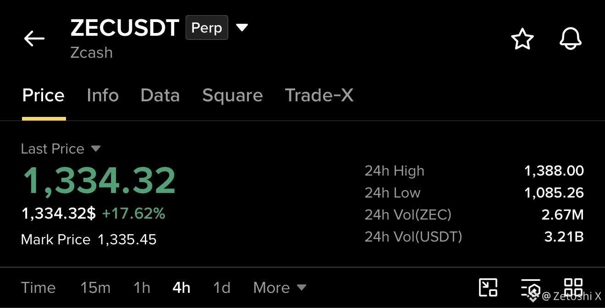605x308 pixels.
Task: Select the 1h chart interval
Action: coord(142,288)
